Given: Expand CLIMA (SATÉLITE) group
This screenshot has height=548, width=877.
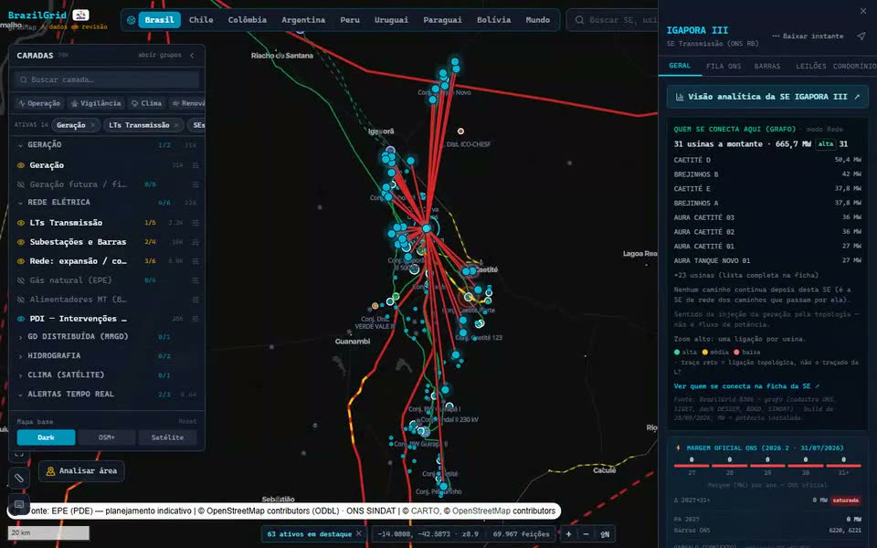Looking at the screenshot, I should (x=20, y=375).
